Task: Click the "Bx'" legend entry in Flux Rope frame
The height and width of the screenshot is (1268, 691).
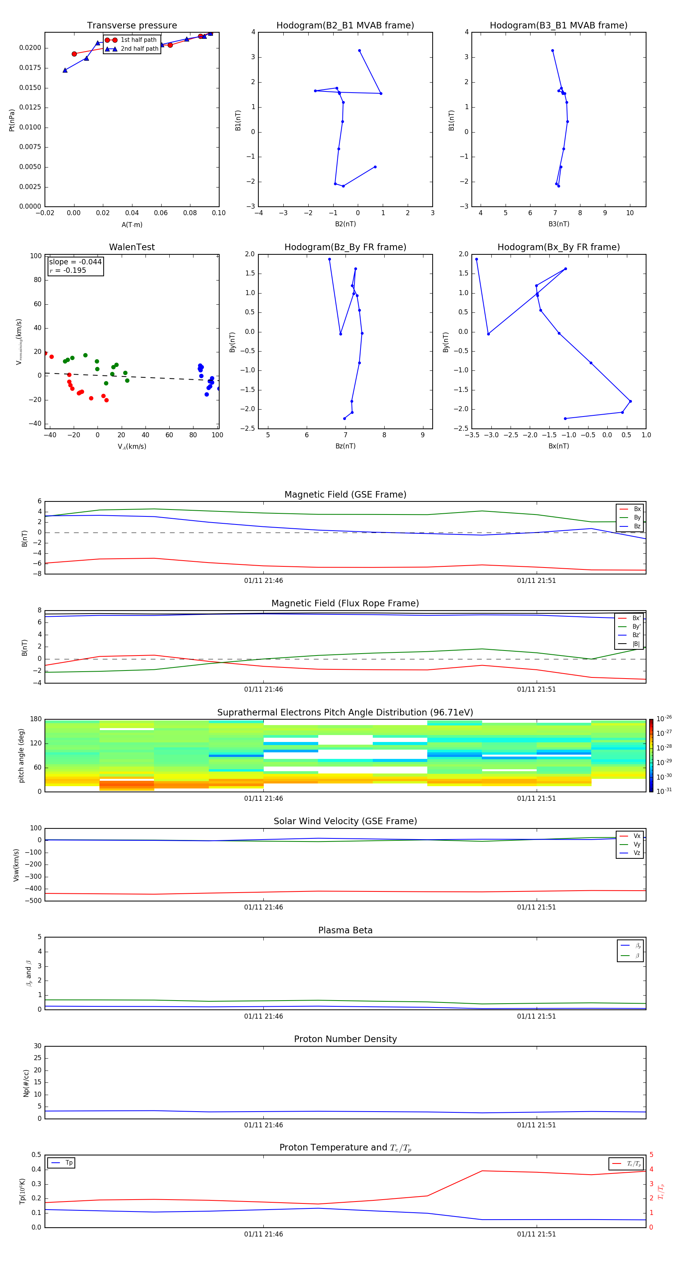Action: (x=629, y=618)
